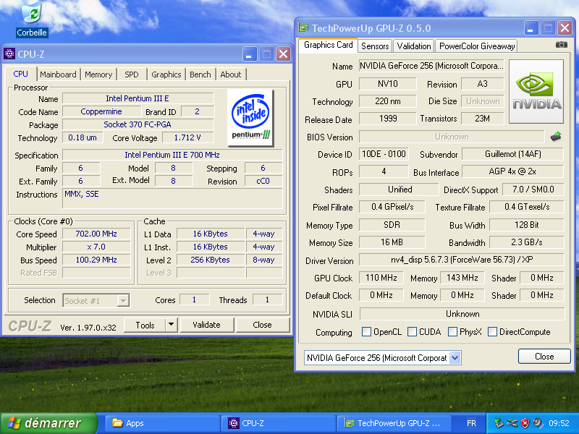This screenshot has width=579, height=434.
Task: Click the BIOS save chip icon
Action: click(x=556, y=137)
